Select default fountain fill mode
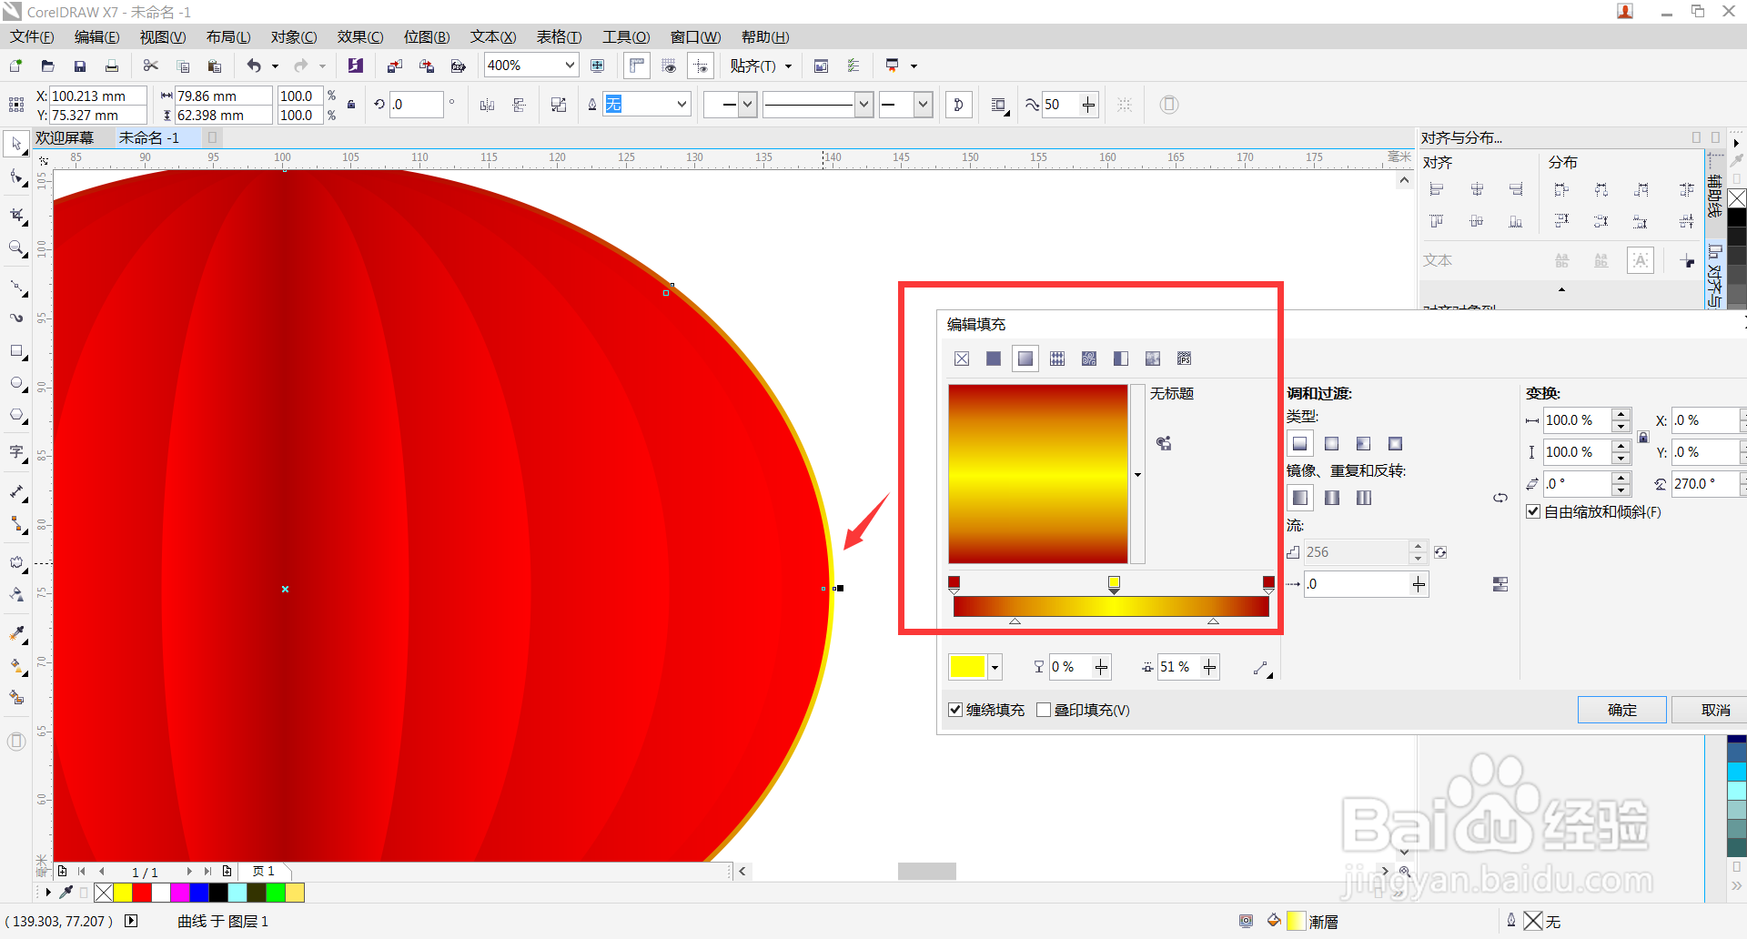 [1300, 498]
